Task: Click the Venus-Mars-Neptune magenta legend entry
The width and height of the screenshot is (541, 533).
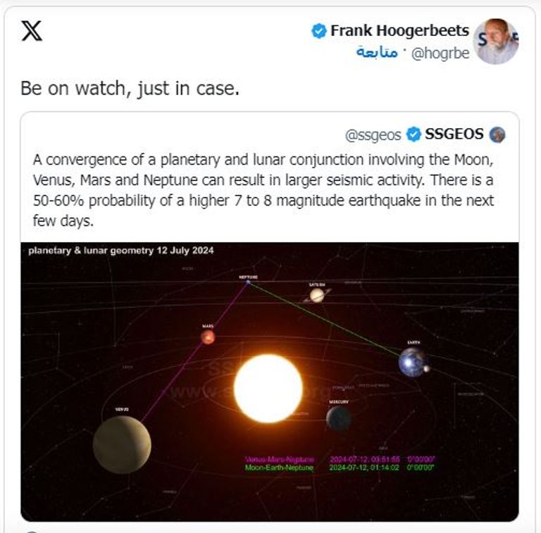Action: [280, 459]
